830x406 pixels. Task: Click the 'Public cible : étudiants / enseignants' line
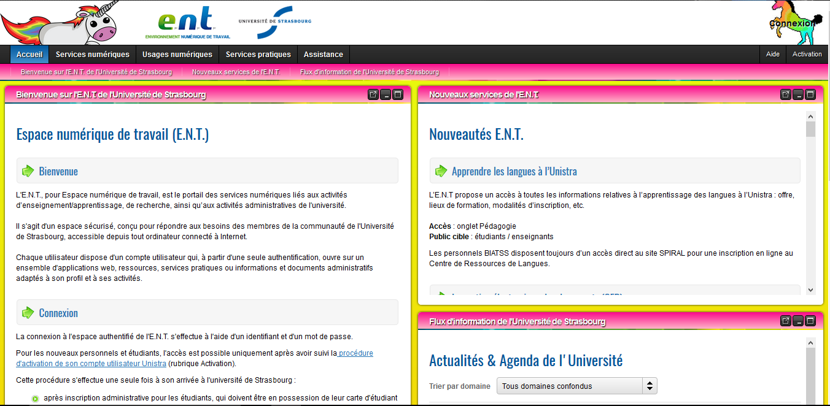(x=491, y=237)
